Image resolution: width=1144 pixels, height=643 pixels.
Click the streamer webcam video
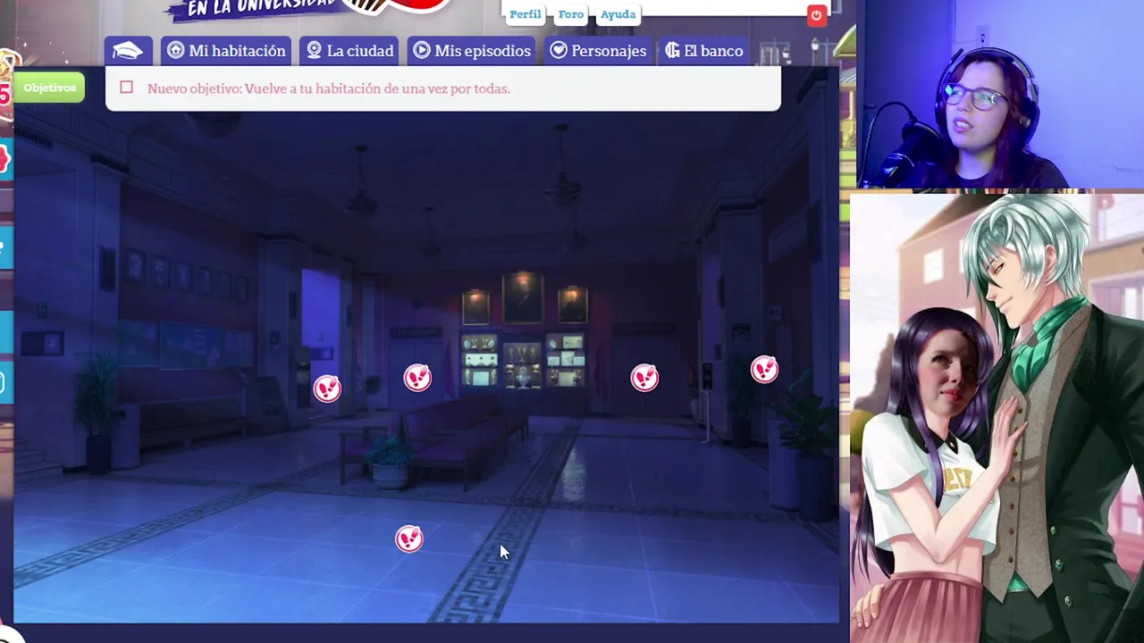click(x=1001, y=94)
